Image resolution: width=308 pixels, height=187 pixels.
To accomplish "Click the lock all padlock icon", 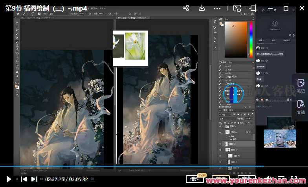I will coord(238,123).
